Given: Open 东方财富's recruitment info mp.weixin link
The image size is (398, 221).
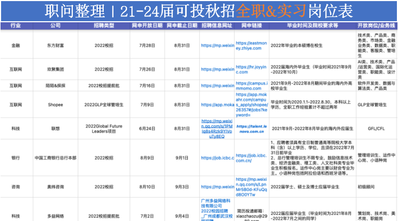Looking at the screenshot, I should 218,46.
